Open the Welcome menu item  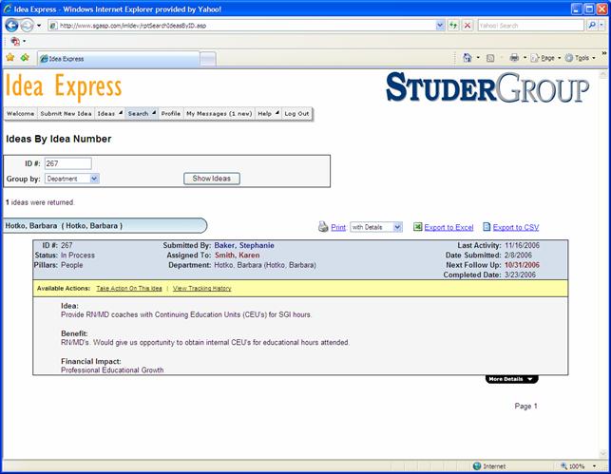21,113
